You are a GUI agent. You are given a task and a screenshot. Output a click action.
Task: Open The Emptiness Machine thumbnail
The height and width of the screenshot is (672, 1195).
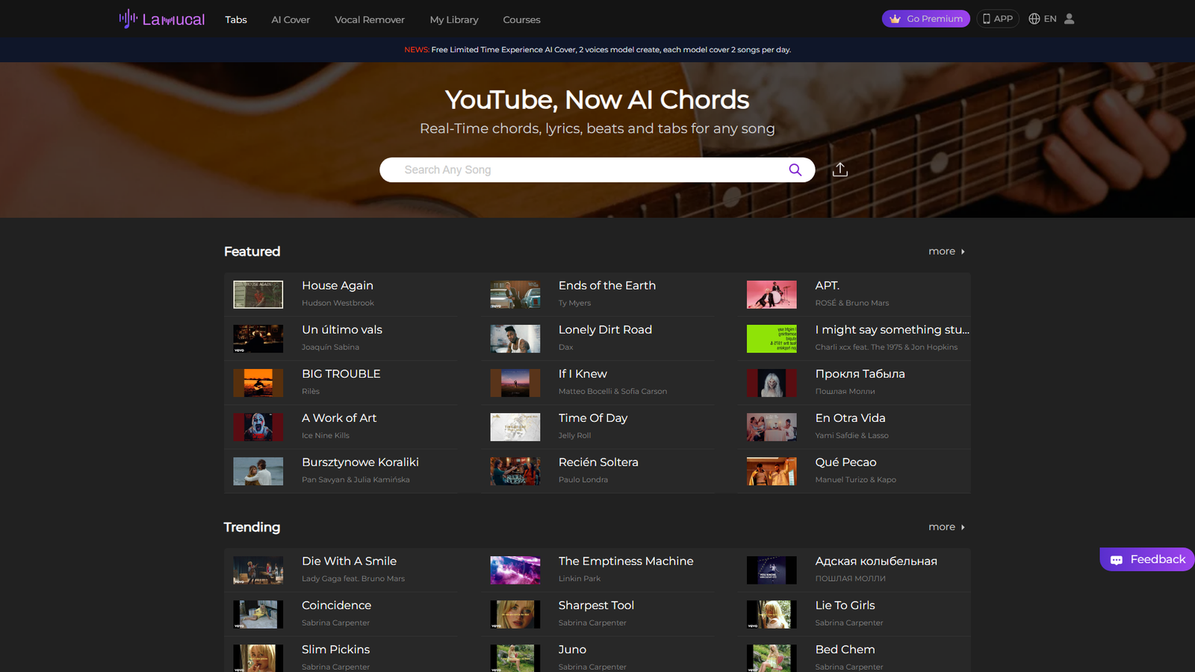click(515, 570)
